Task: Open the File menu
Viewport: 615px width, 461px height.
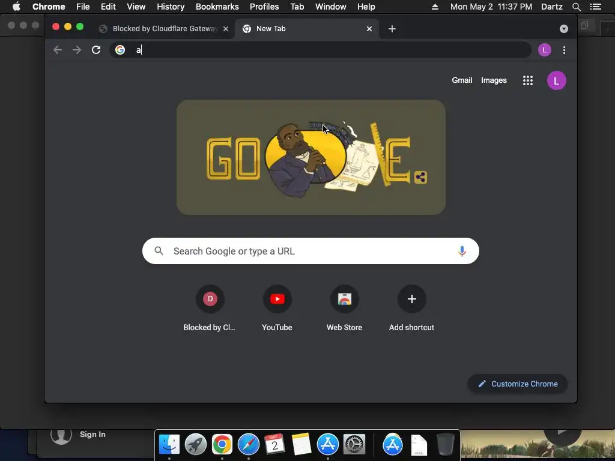Action: (x=83, y=7)
